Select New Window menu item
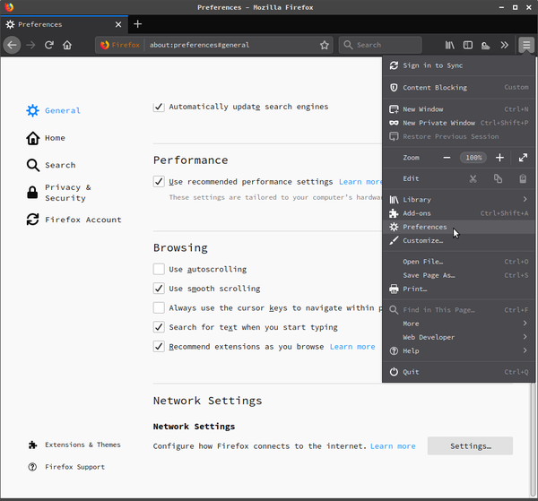Viewport: 538px width, 501px height. (459, 109)
